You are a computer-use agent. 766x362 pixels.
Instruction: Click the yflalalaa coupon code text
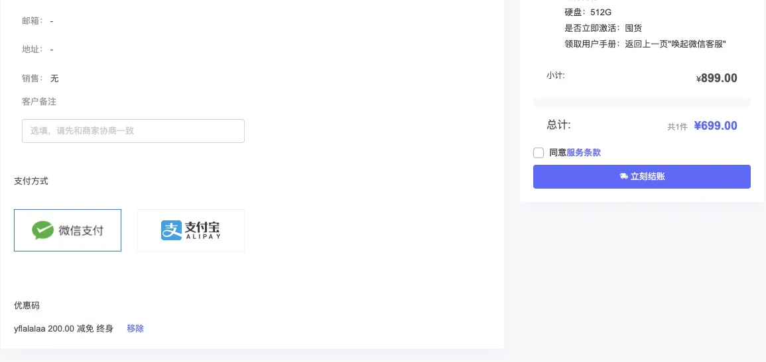(30, 328)
